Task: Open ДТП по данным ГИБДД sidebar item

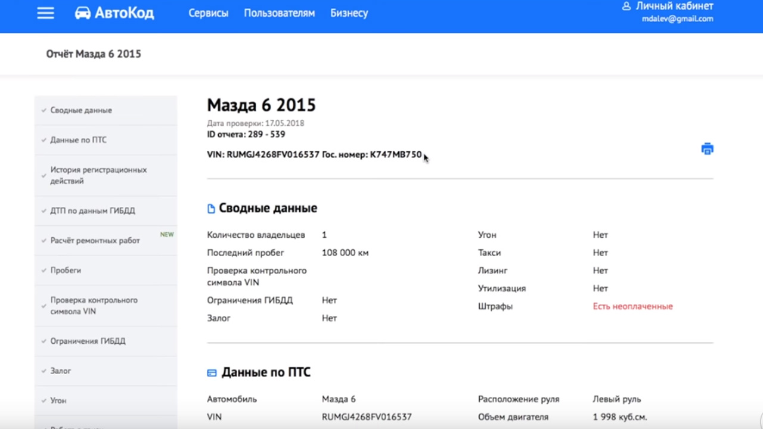Action: pyautogui.click(x=106, y=211)
